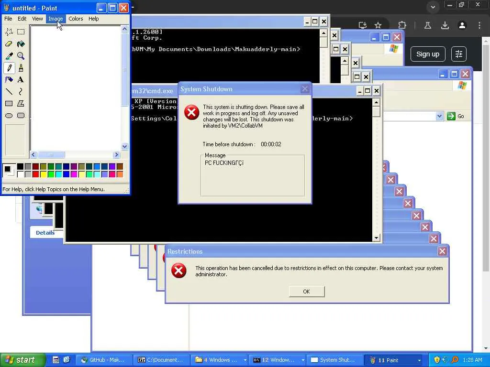Click the Sign up button

(427, 54)
